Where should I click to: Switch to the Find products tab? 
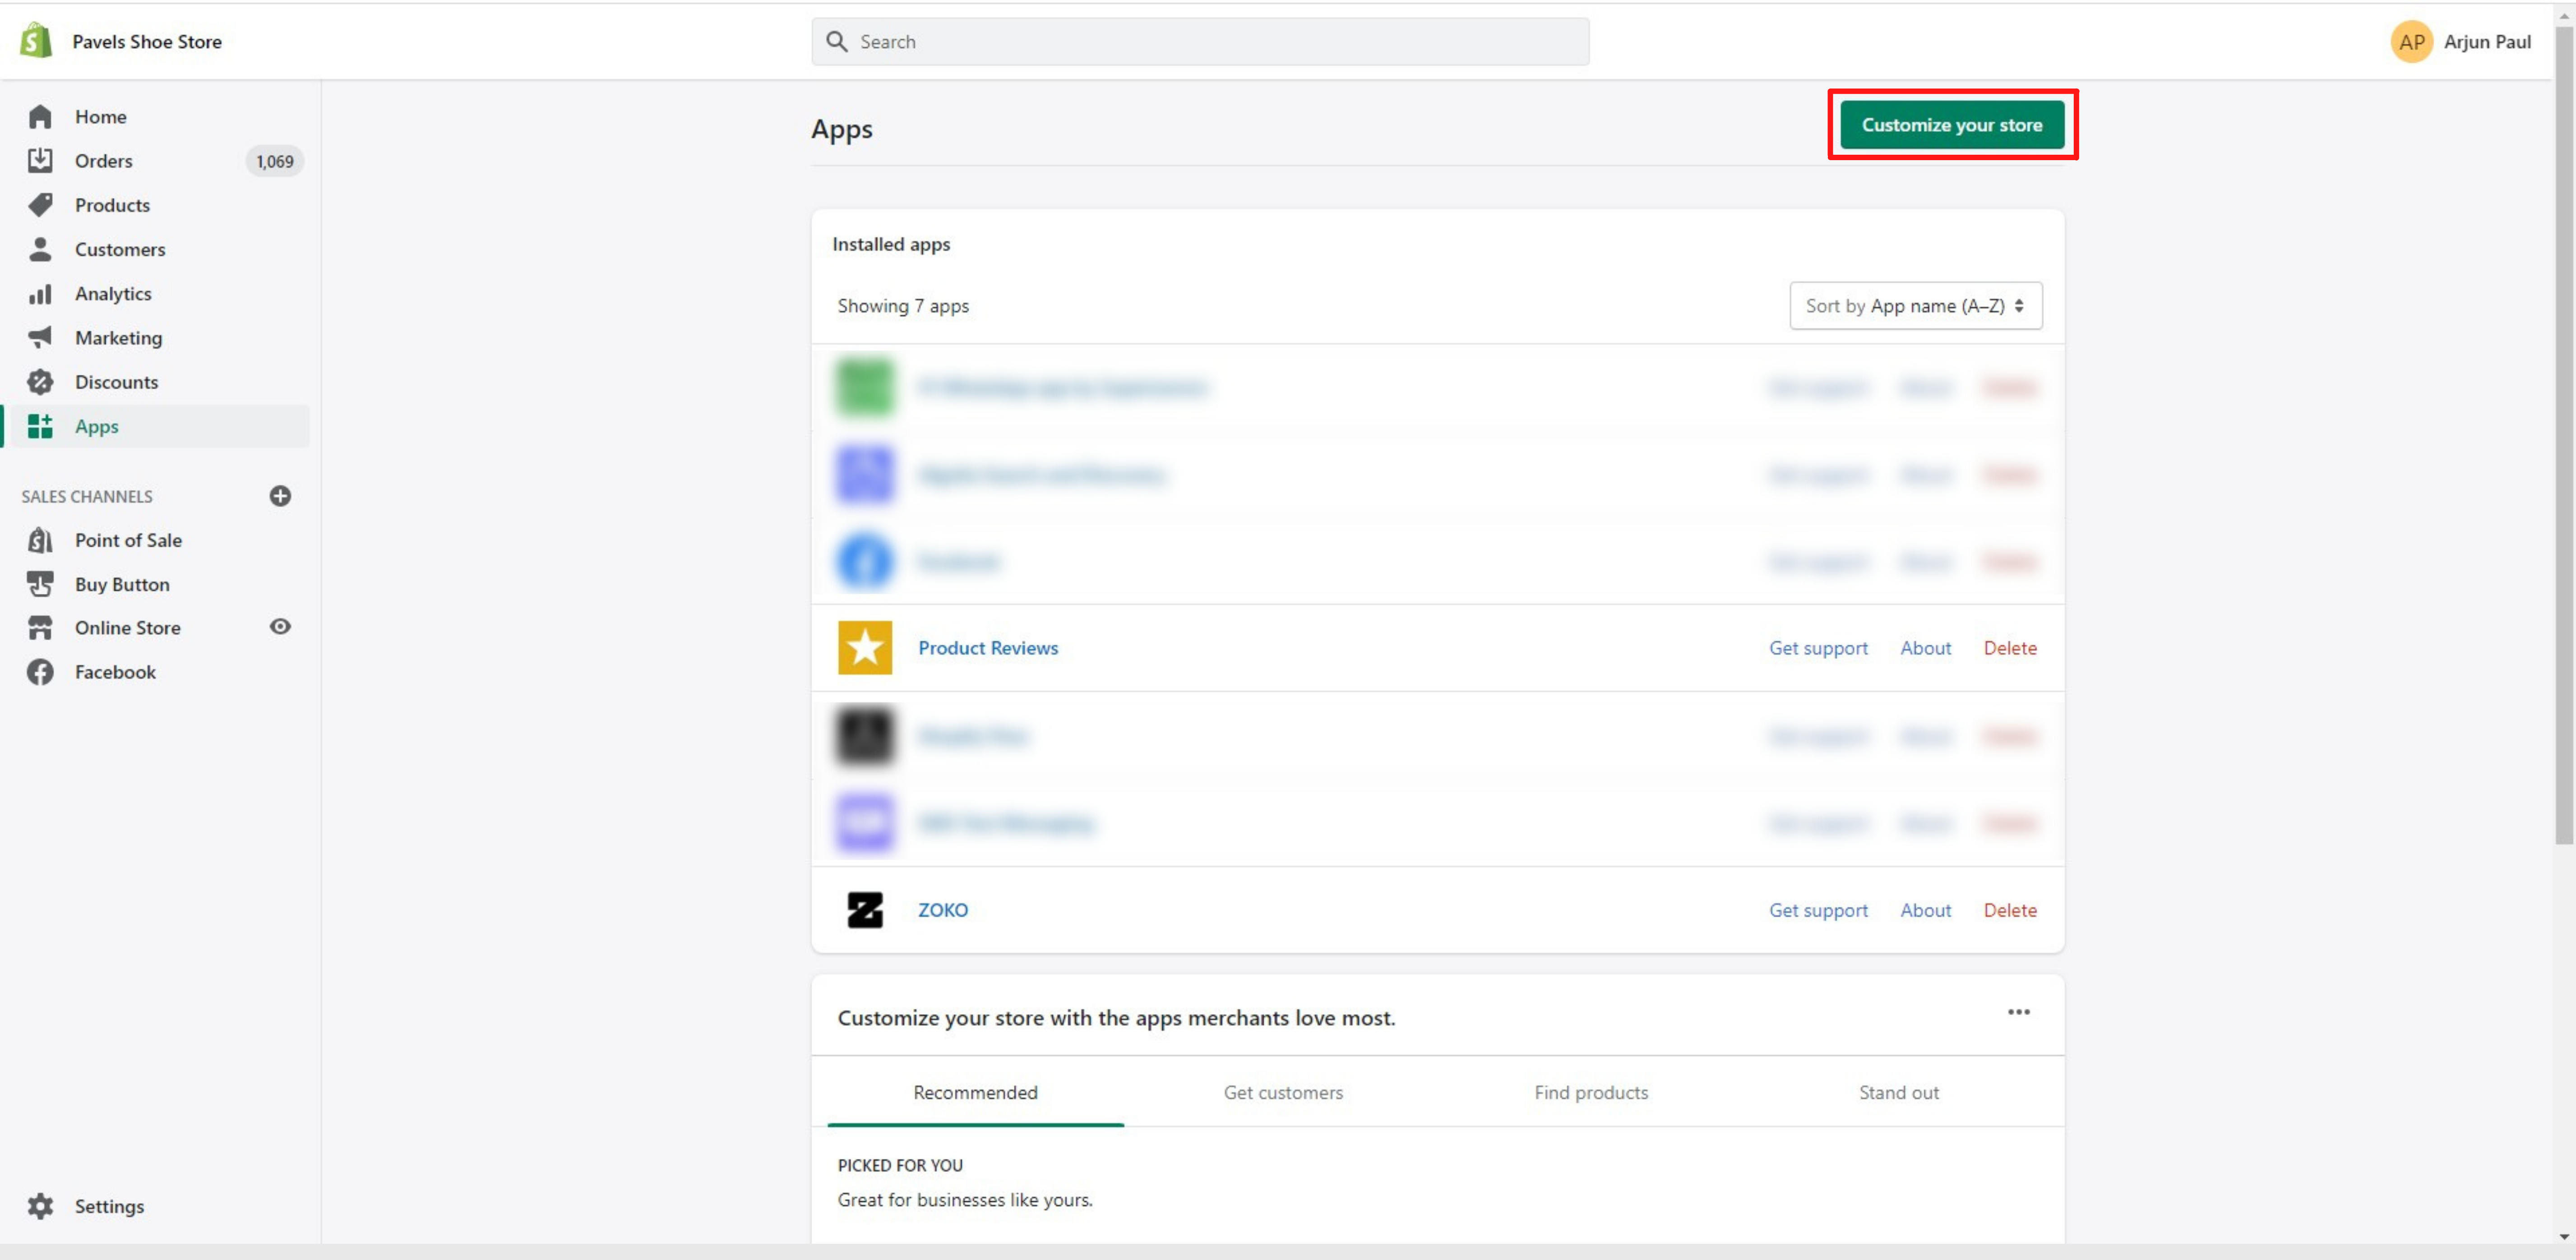1591,1092
